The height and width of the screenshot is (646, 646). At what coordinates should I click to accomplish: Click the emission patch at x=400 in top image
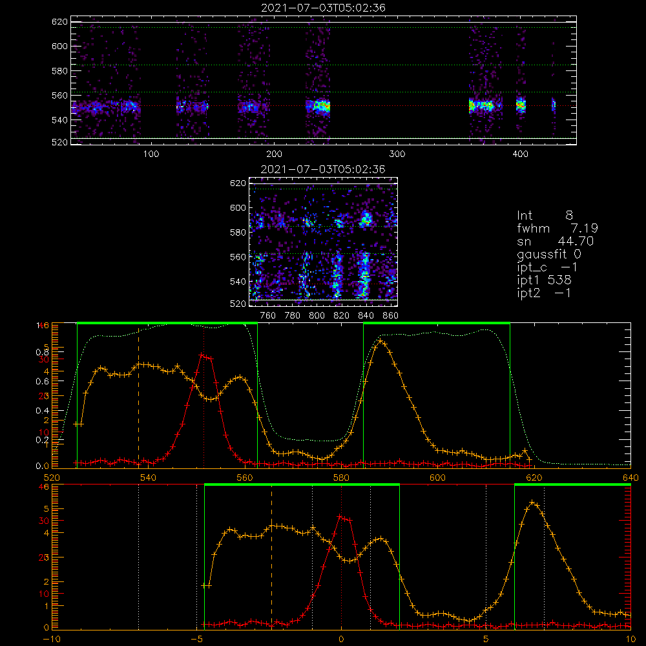point(521,105)
